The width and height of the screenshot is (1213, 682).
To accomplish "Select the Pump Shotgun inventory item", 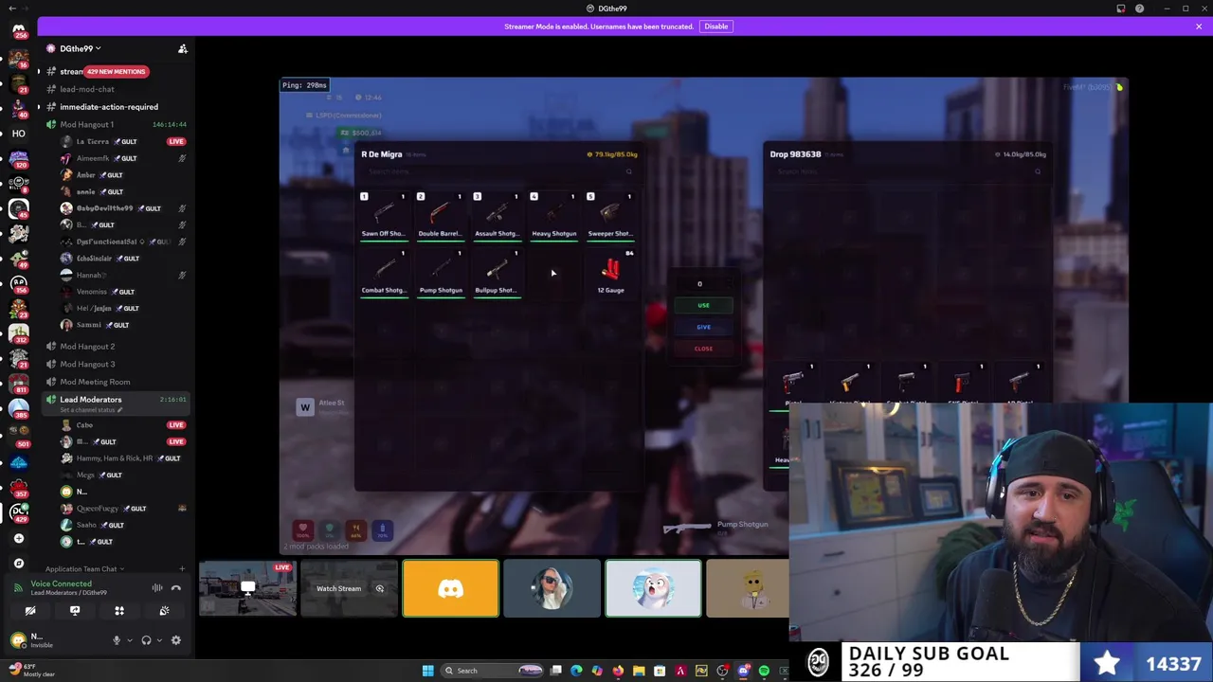I will coord(441,273).
